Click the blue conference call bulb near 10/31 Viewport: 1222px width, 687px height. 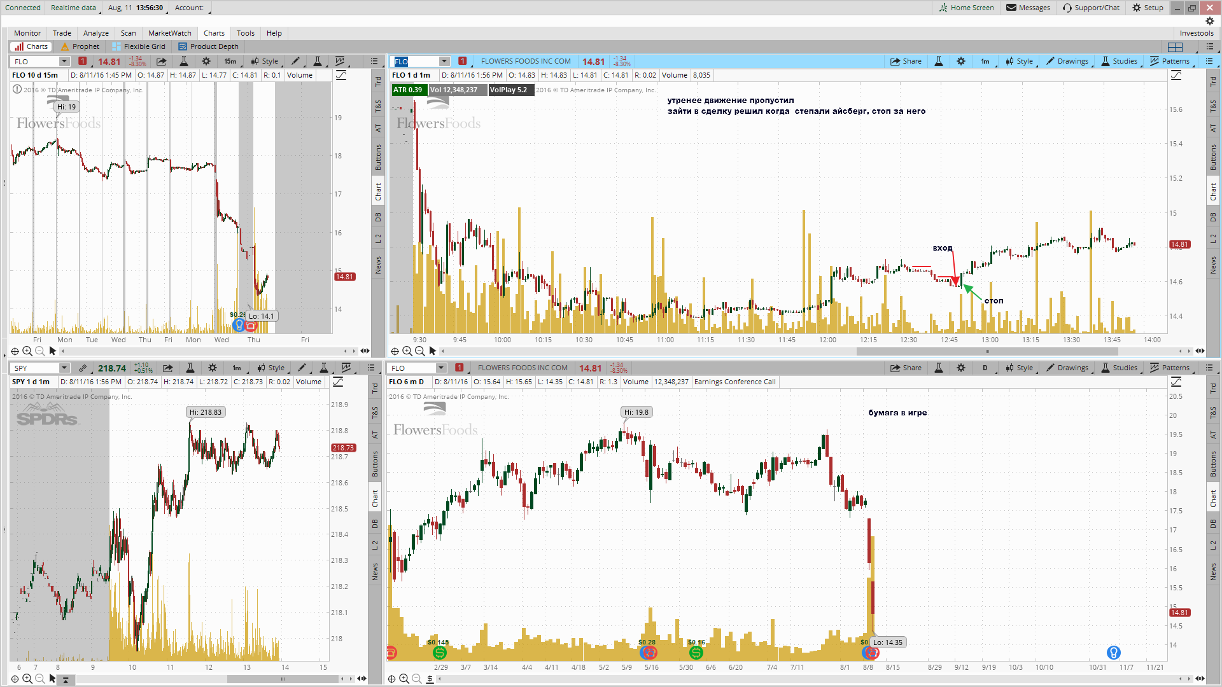point(1113,652)
